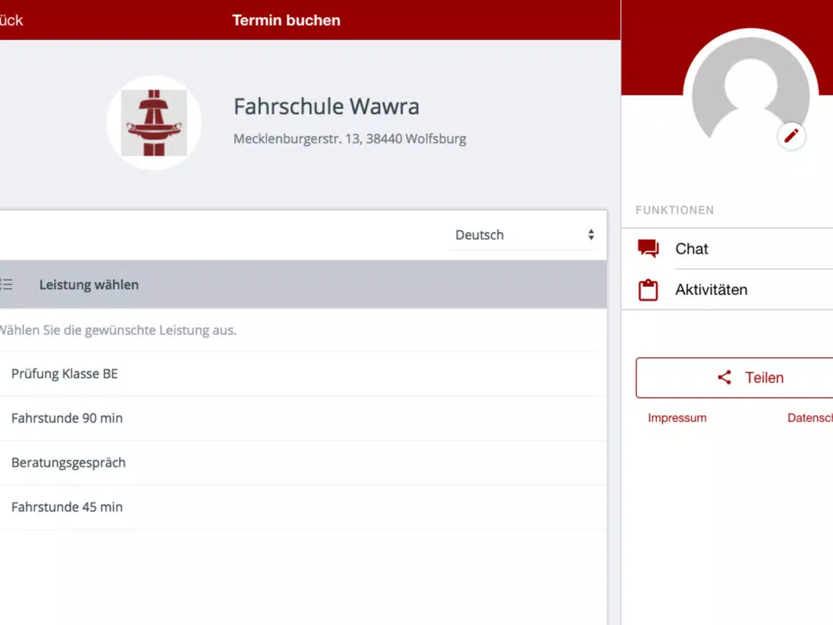833x625 pixels.
Task: Click the text Wählen Sie die gewünschte Leistung aus
Action: click(x=118, y=330)
